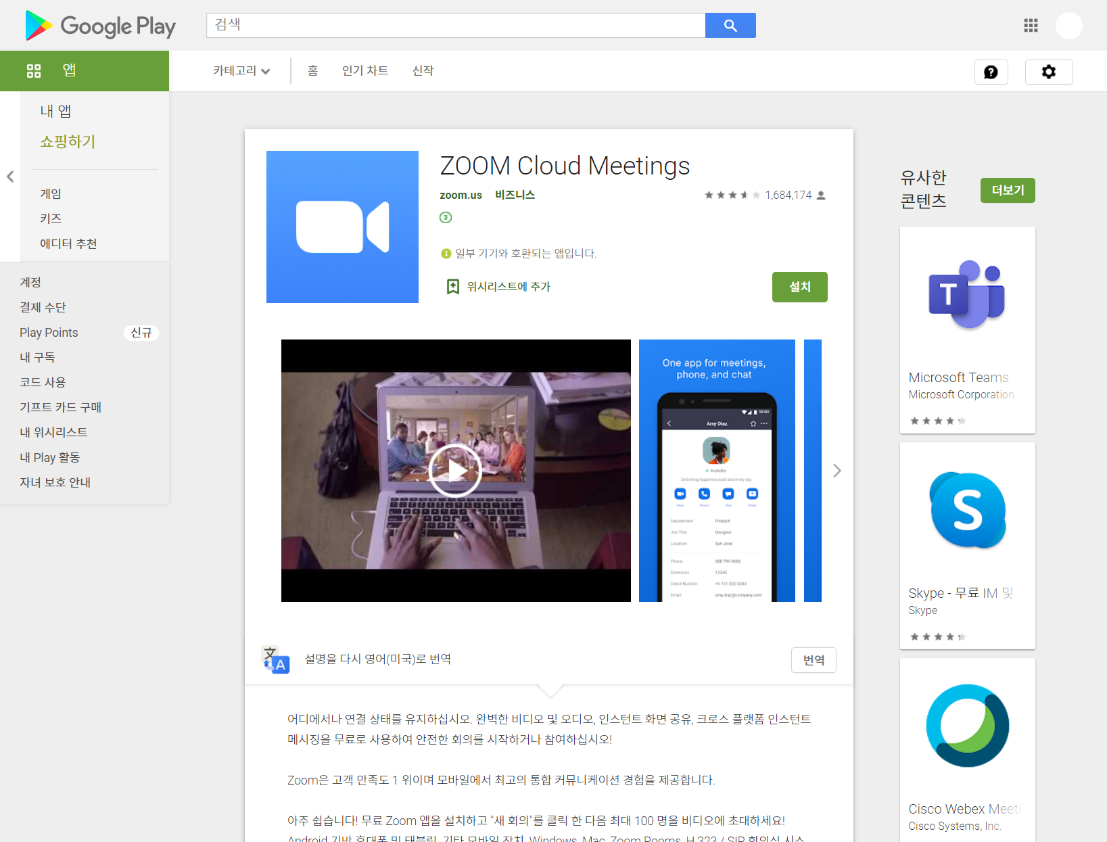Go to the 홈 tab

[312, 70]
